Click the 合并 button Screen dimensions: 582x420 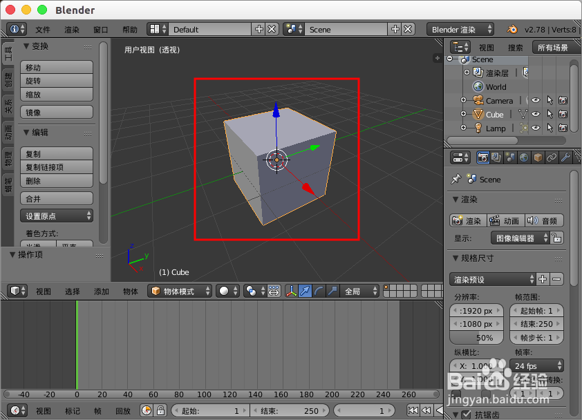tap(57, 199)
